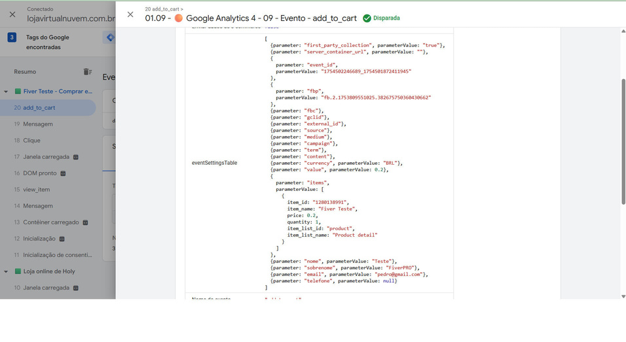Screen dimensions: 626x342
Task: Clear the event list using Resumo icon
Action: pyautogui.click(x=88, y=72)
